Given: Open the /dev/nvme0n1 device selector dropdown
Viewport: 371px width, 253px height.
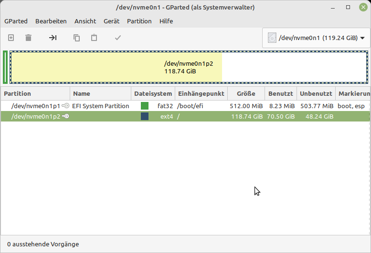Looking at the screenshot, I should [316, 38].
